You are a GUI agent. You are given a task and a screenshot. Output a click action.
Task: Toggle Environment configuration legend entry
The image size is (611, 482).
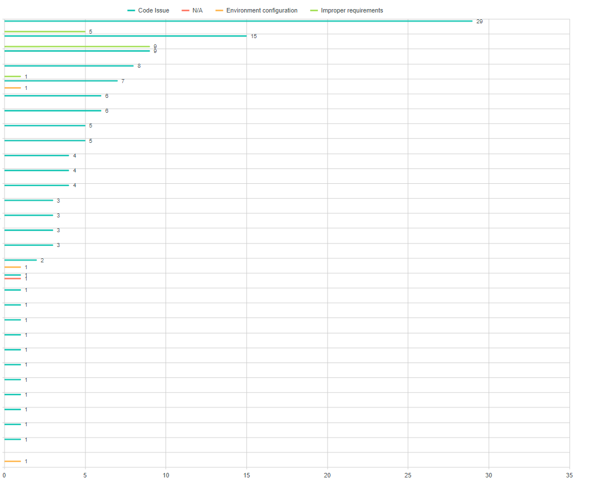click(x=257, y=10)
